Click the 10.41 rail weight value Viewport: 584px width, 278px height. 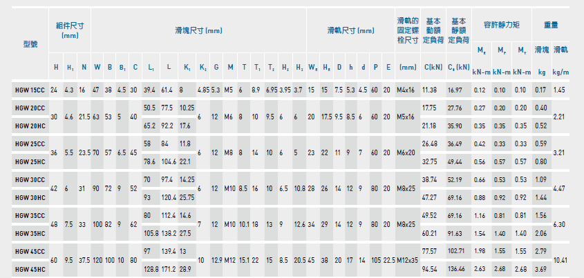point(563,259)
